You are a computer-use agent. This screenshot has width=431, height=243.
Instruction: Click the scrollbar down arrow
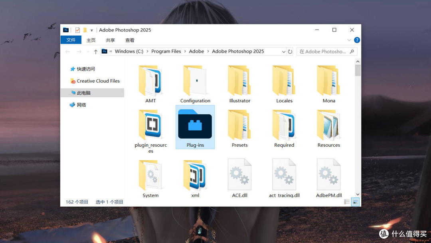[358, 194]
